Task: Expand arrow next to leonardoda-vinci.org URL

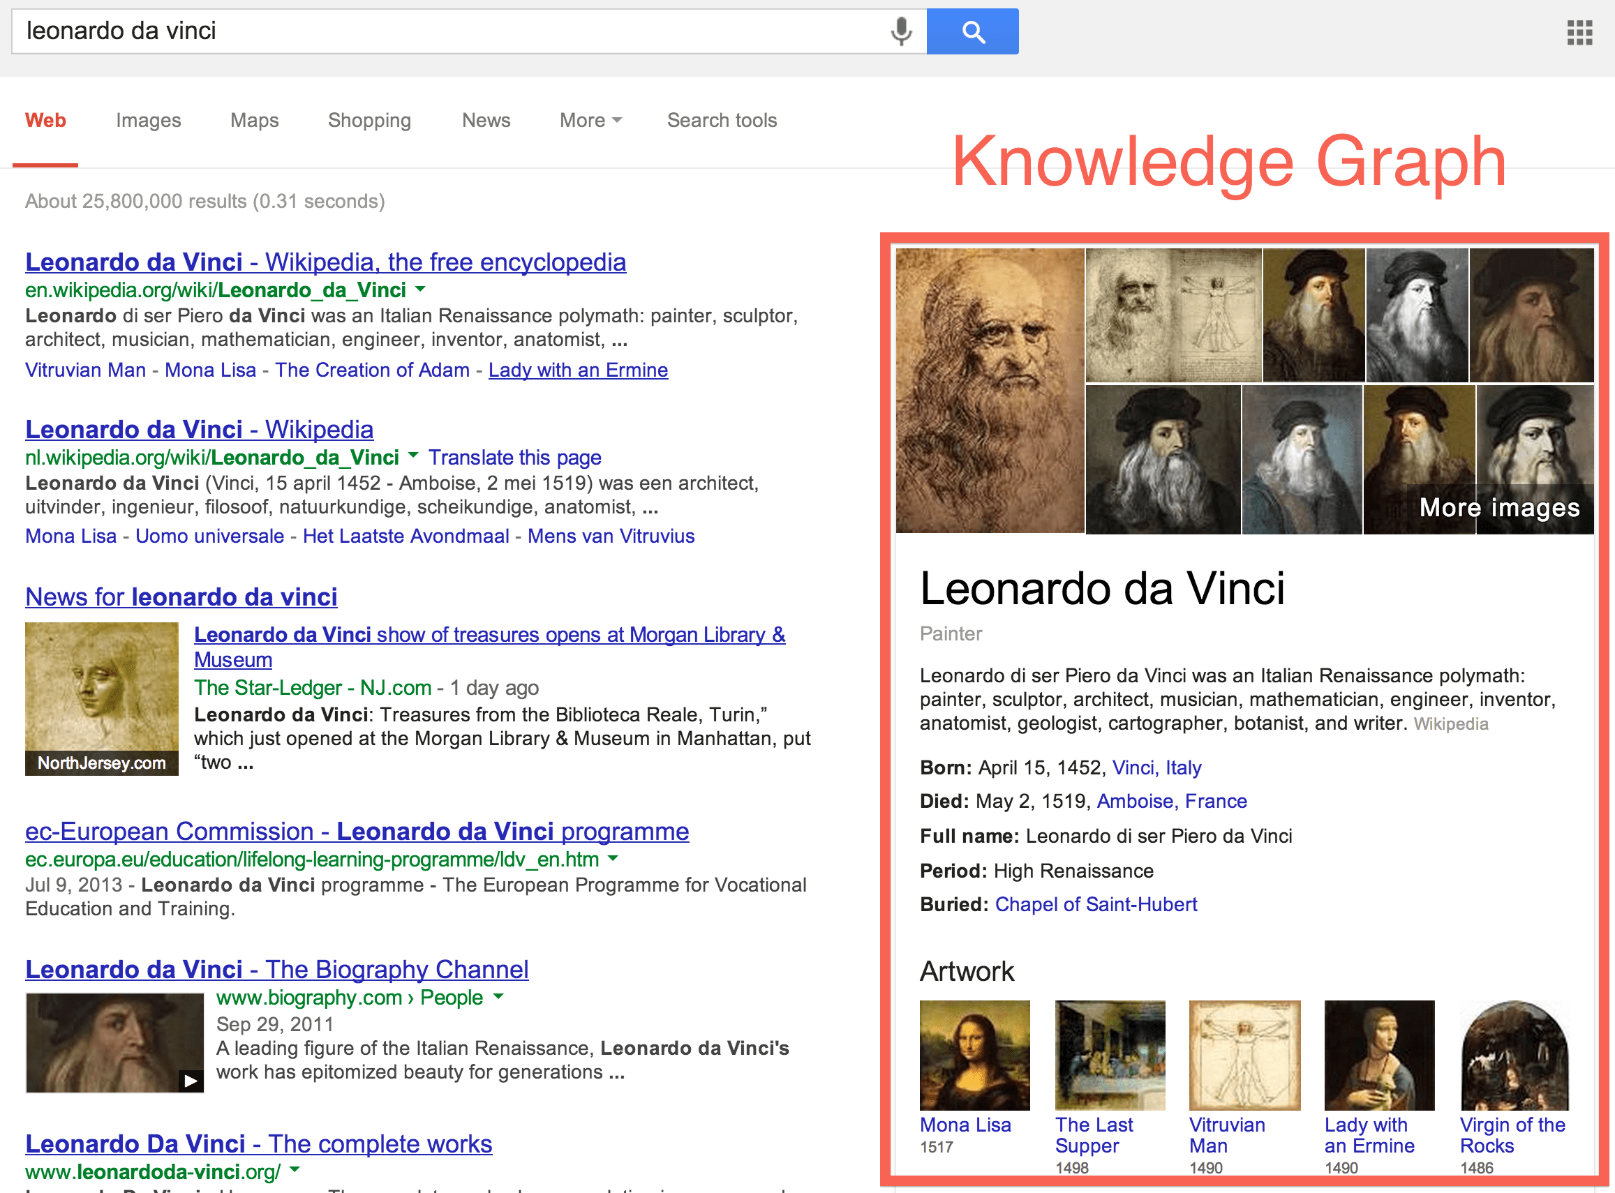Action: (x=295, y=1170)
